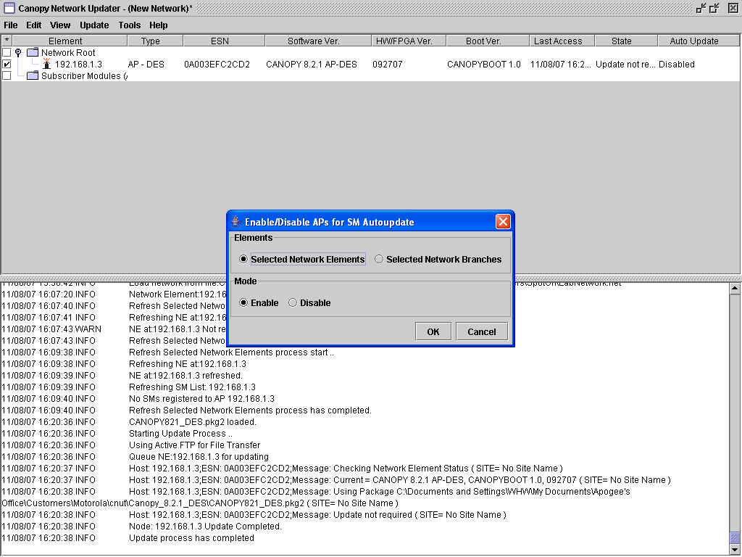Choose Selected Network Elements radio option

coord(243,259)
